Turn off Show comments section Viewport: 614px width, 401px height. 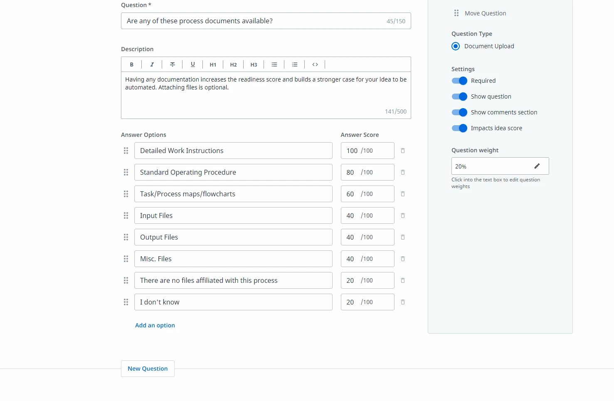pos(459,112)
